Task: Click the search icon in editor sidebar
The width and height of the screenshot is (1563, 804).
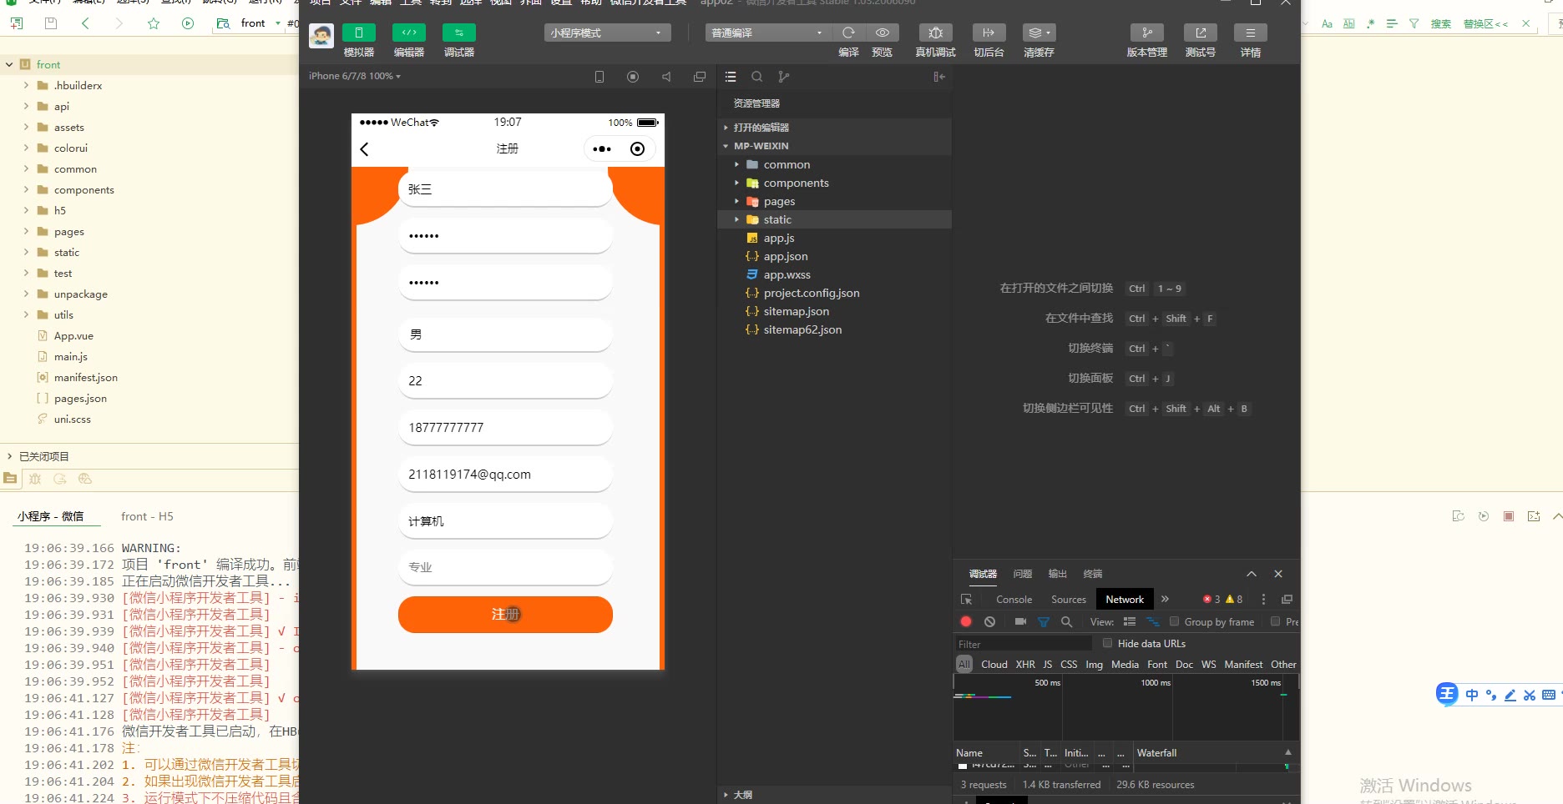Action: [757, 77]
